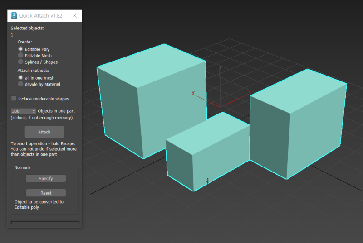The width and height of the screenshot is (363, 243).
Task: Click the Quick Attach app icon in title bar
Action: pos(14,15)
